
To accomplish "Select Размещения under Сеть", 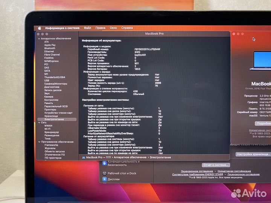I will tap(52, 135).
